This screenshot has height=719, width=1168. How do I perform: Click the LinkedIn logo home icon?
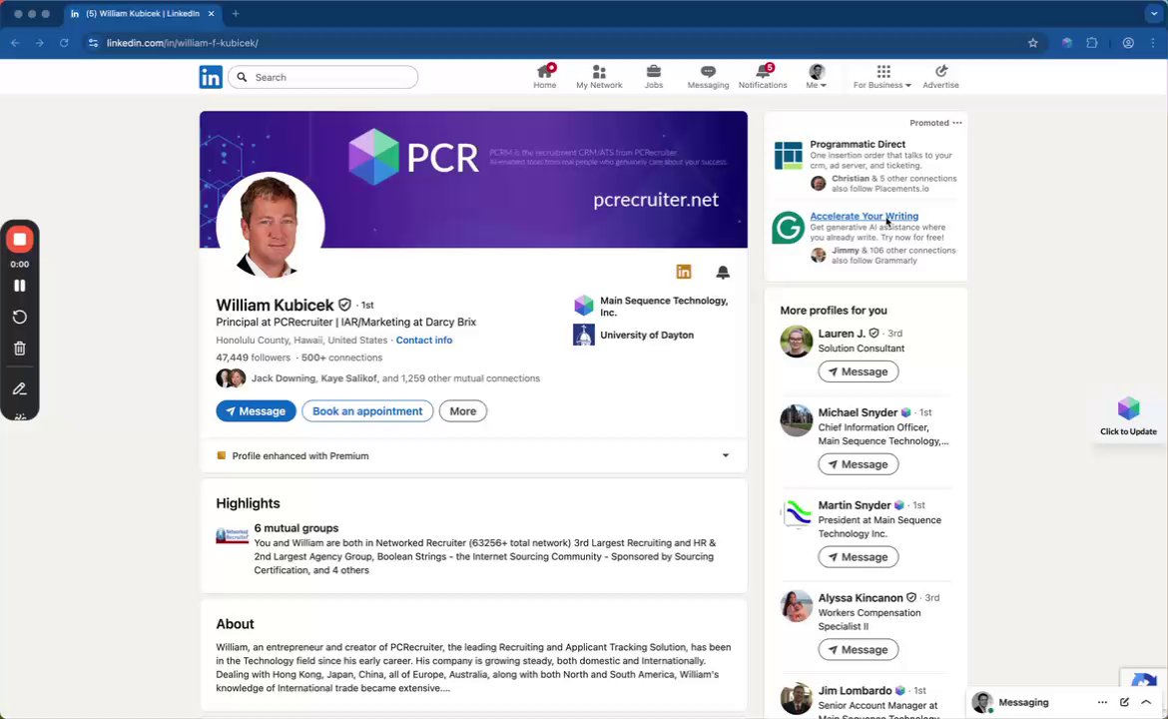click(x=211, y=77)
